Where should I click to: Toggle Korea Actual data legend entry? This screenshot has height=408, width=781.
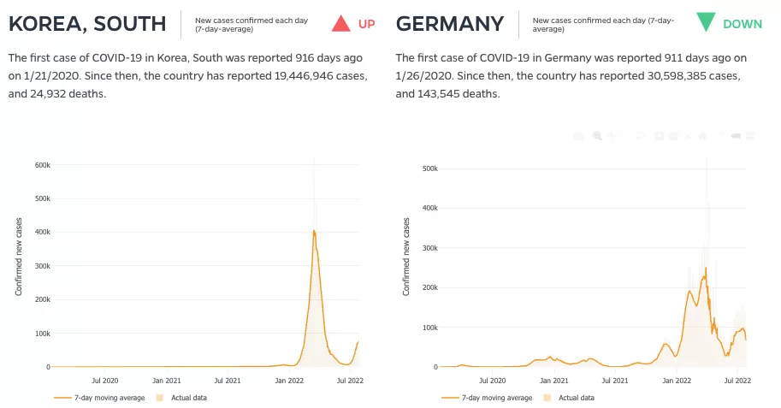[x=181, y=398]
